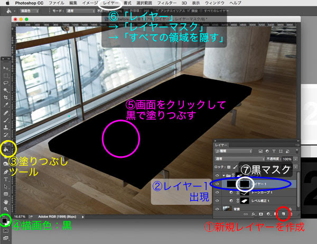Create a new layer icon
The width and height of the screenshot is (317, 244).
click(x=283, y=214)
